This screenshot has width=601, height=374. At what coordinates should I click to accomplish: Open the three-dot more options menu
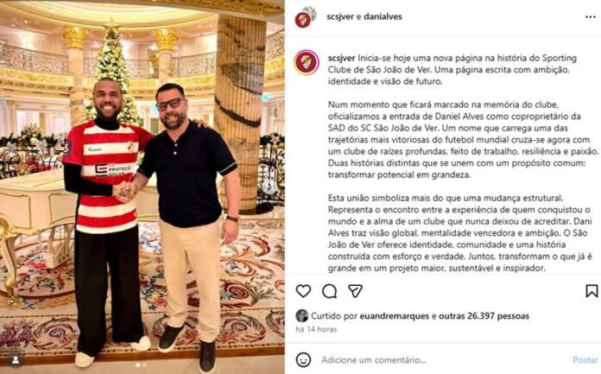tap(591, 17)
